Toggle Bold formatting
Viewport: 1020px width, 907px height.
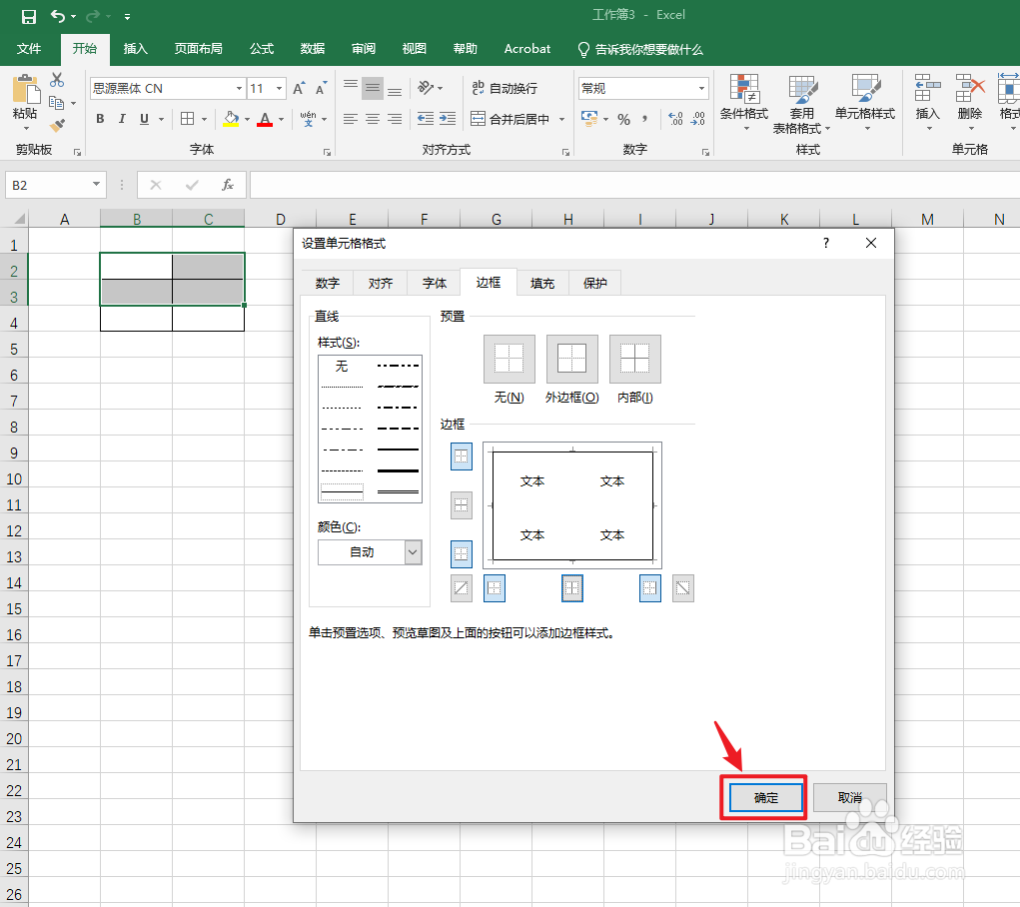pos(100,119)
